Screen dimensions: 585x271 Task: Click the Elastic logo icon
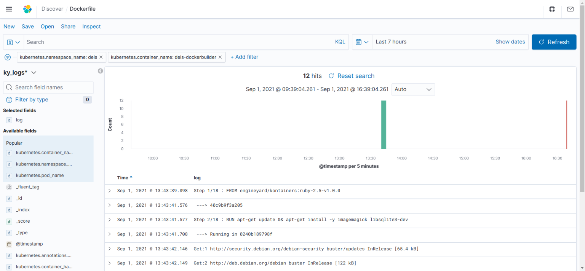(x=27, y=9)
